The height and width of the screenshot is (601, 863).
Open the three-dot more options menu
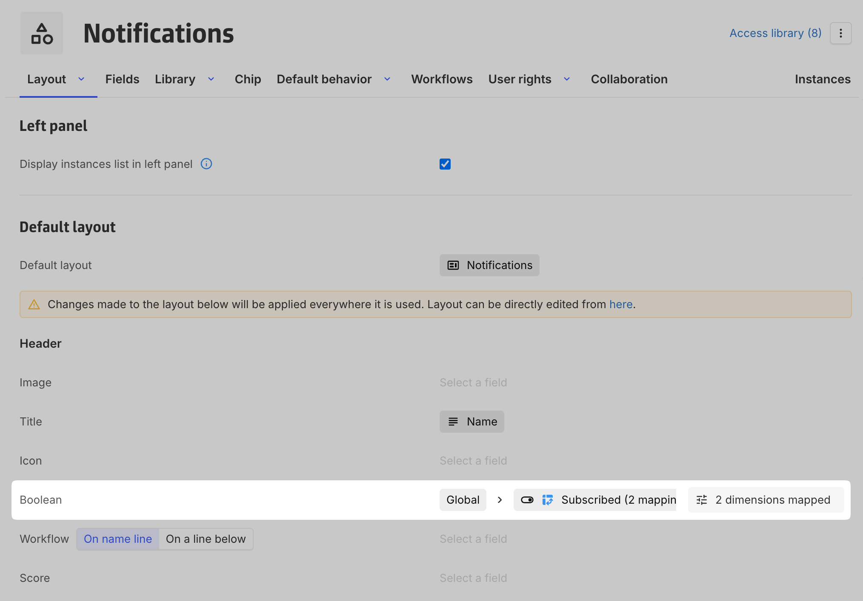(x=840, y=34)
